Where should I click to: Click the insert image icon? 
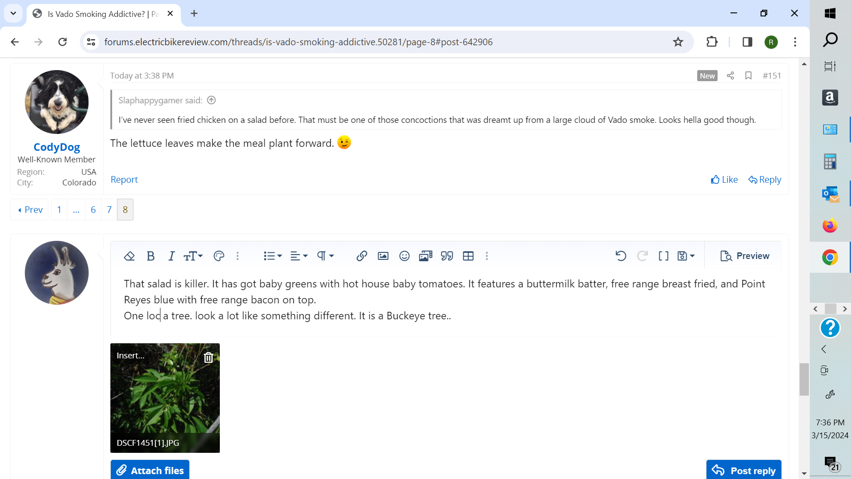383,256
